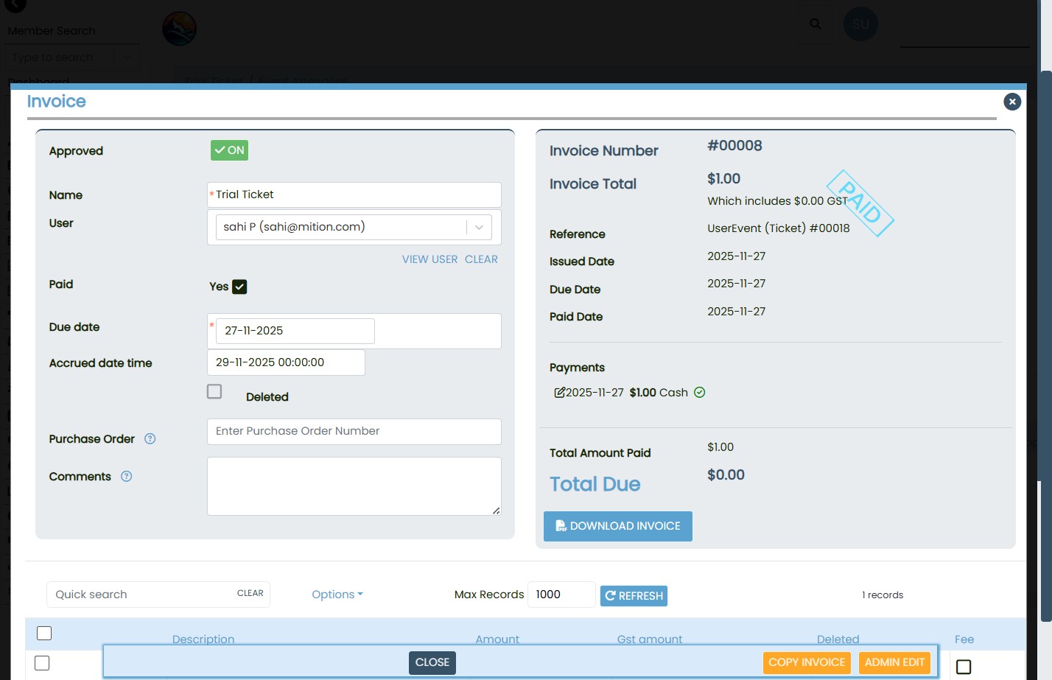This screenshot has width=1052, height=680.
Task: Sort by the Gst amount column header
Action: pos(649,639)
